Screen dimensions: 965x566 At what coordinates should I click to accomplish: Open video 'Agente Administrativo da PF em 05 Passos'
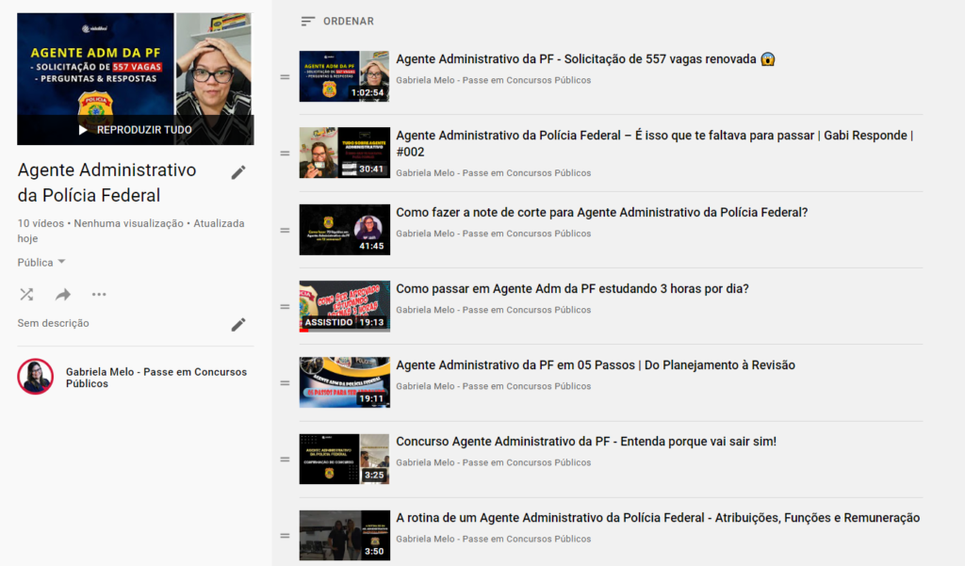pyautogui.click(x=596, y=364)
